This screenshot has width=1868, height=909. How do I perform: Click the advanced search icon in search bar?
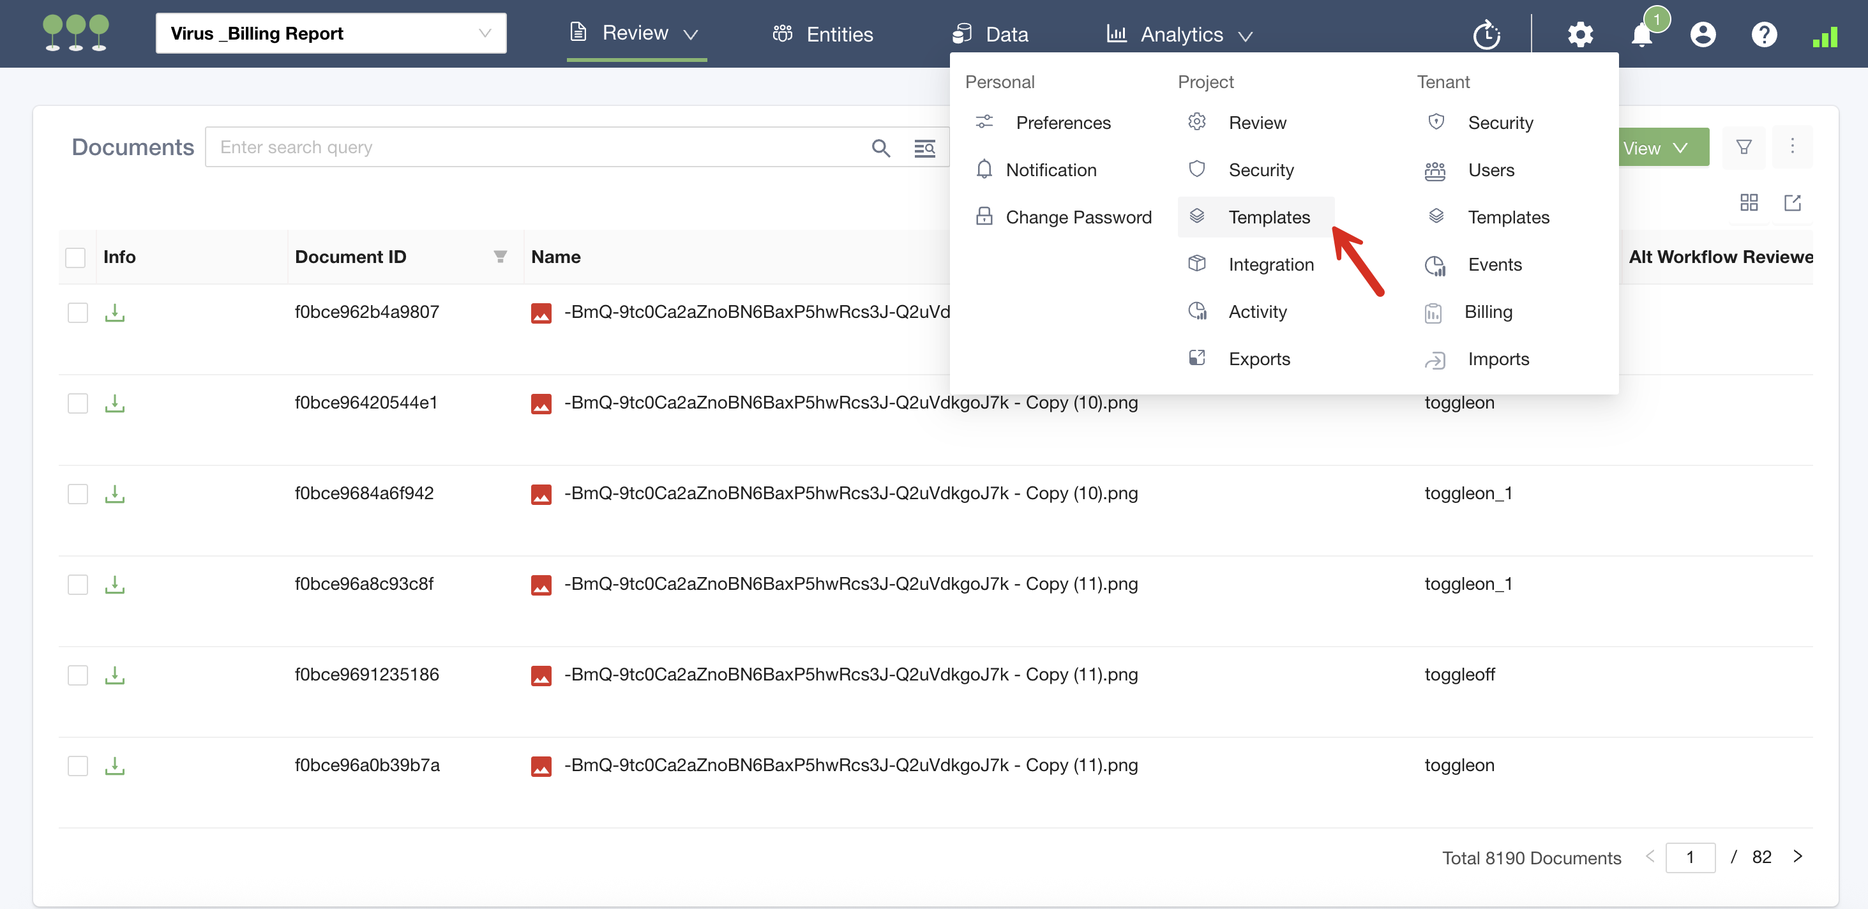[924, 148]
